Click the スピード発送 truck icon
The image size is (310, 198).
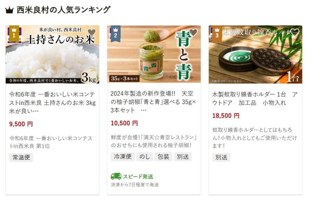(x=116, y=176)
